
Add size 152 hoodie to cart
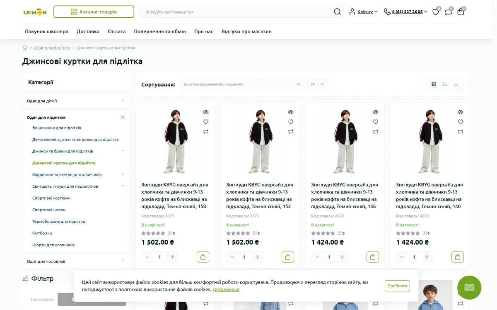288,257
